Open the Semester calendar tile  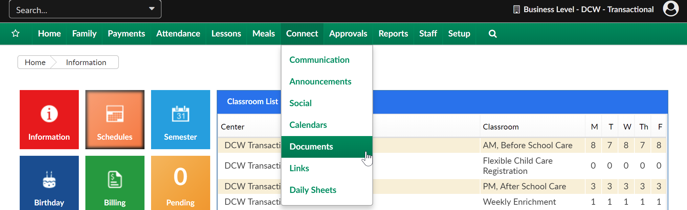coord(181,120)
